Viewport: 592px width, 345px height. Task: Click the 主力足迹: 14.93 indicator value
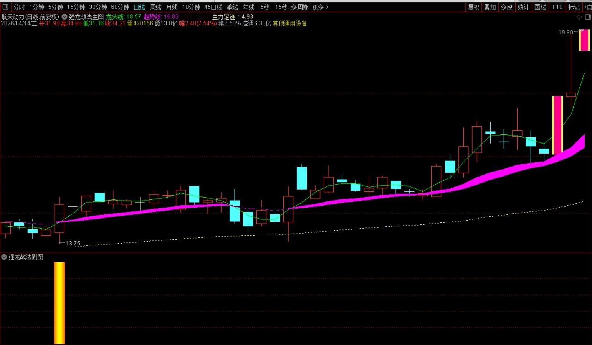tap(233, 17)
